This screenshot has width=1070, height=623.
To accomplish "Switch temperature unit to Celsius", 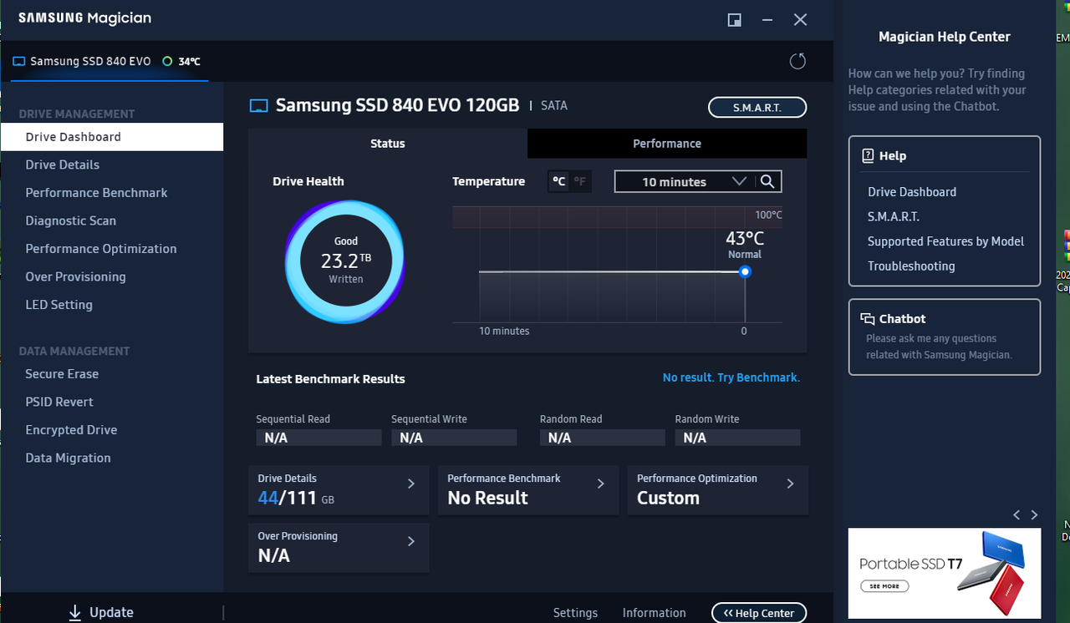I will pyautogui.click(x=558, y=181).
